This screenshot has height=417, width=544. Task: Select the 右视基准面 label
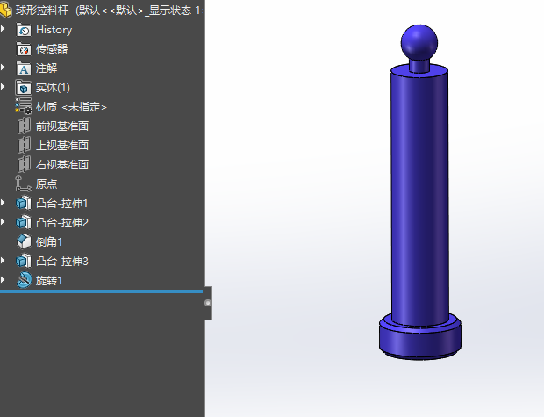point(62,164)
